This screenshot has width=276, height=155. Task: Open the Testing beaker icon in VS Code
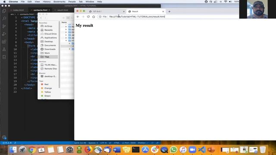click(x=4, y=50)
